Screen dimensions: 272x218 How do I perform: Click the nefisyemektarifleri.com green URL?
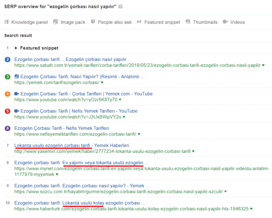(x=75, y=134)
